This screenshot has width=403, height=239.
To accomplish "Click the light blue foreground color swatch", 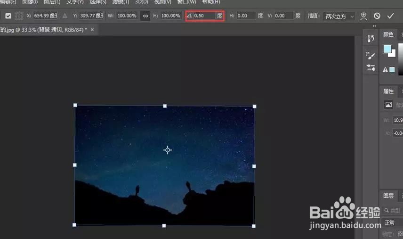I will 387,49.
